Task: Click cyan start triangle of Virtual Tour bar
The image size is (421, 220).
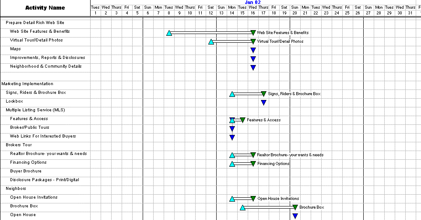Action: [211, 41]
